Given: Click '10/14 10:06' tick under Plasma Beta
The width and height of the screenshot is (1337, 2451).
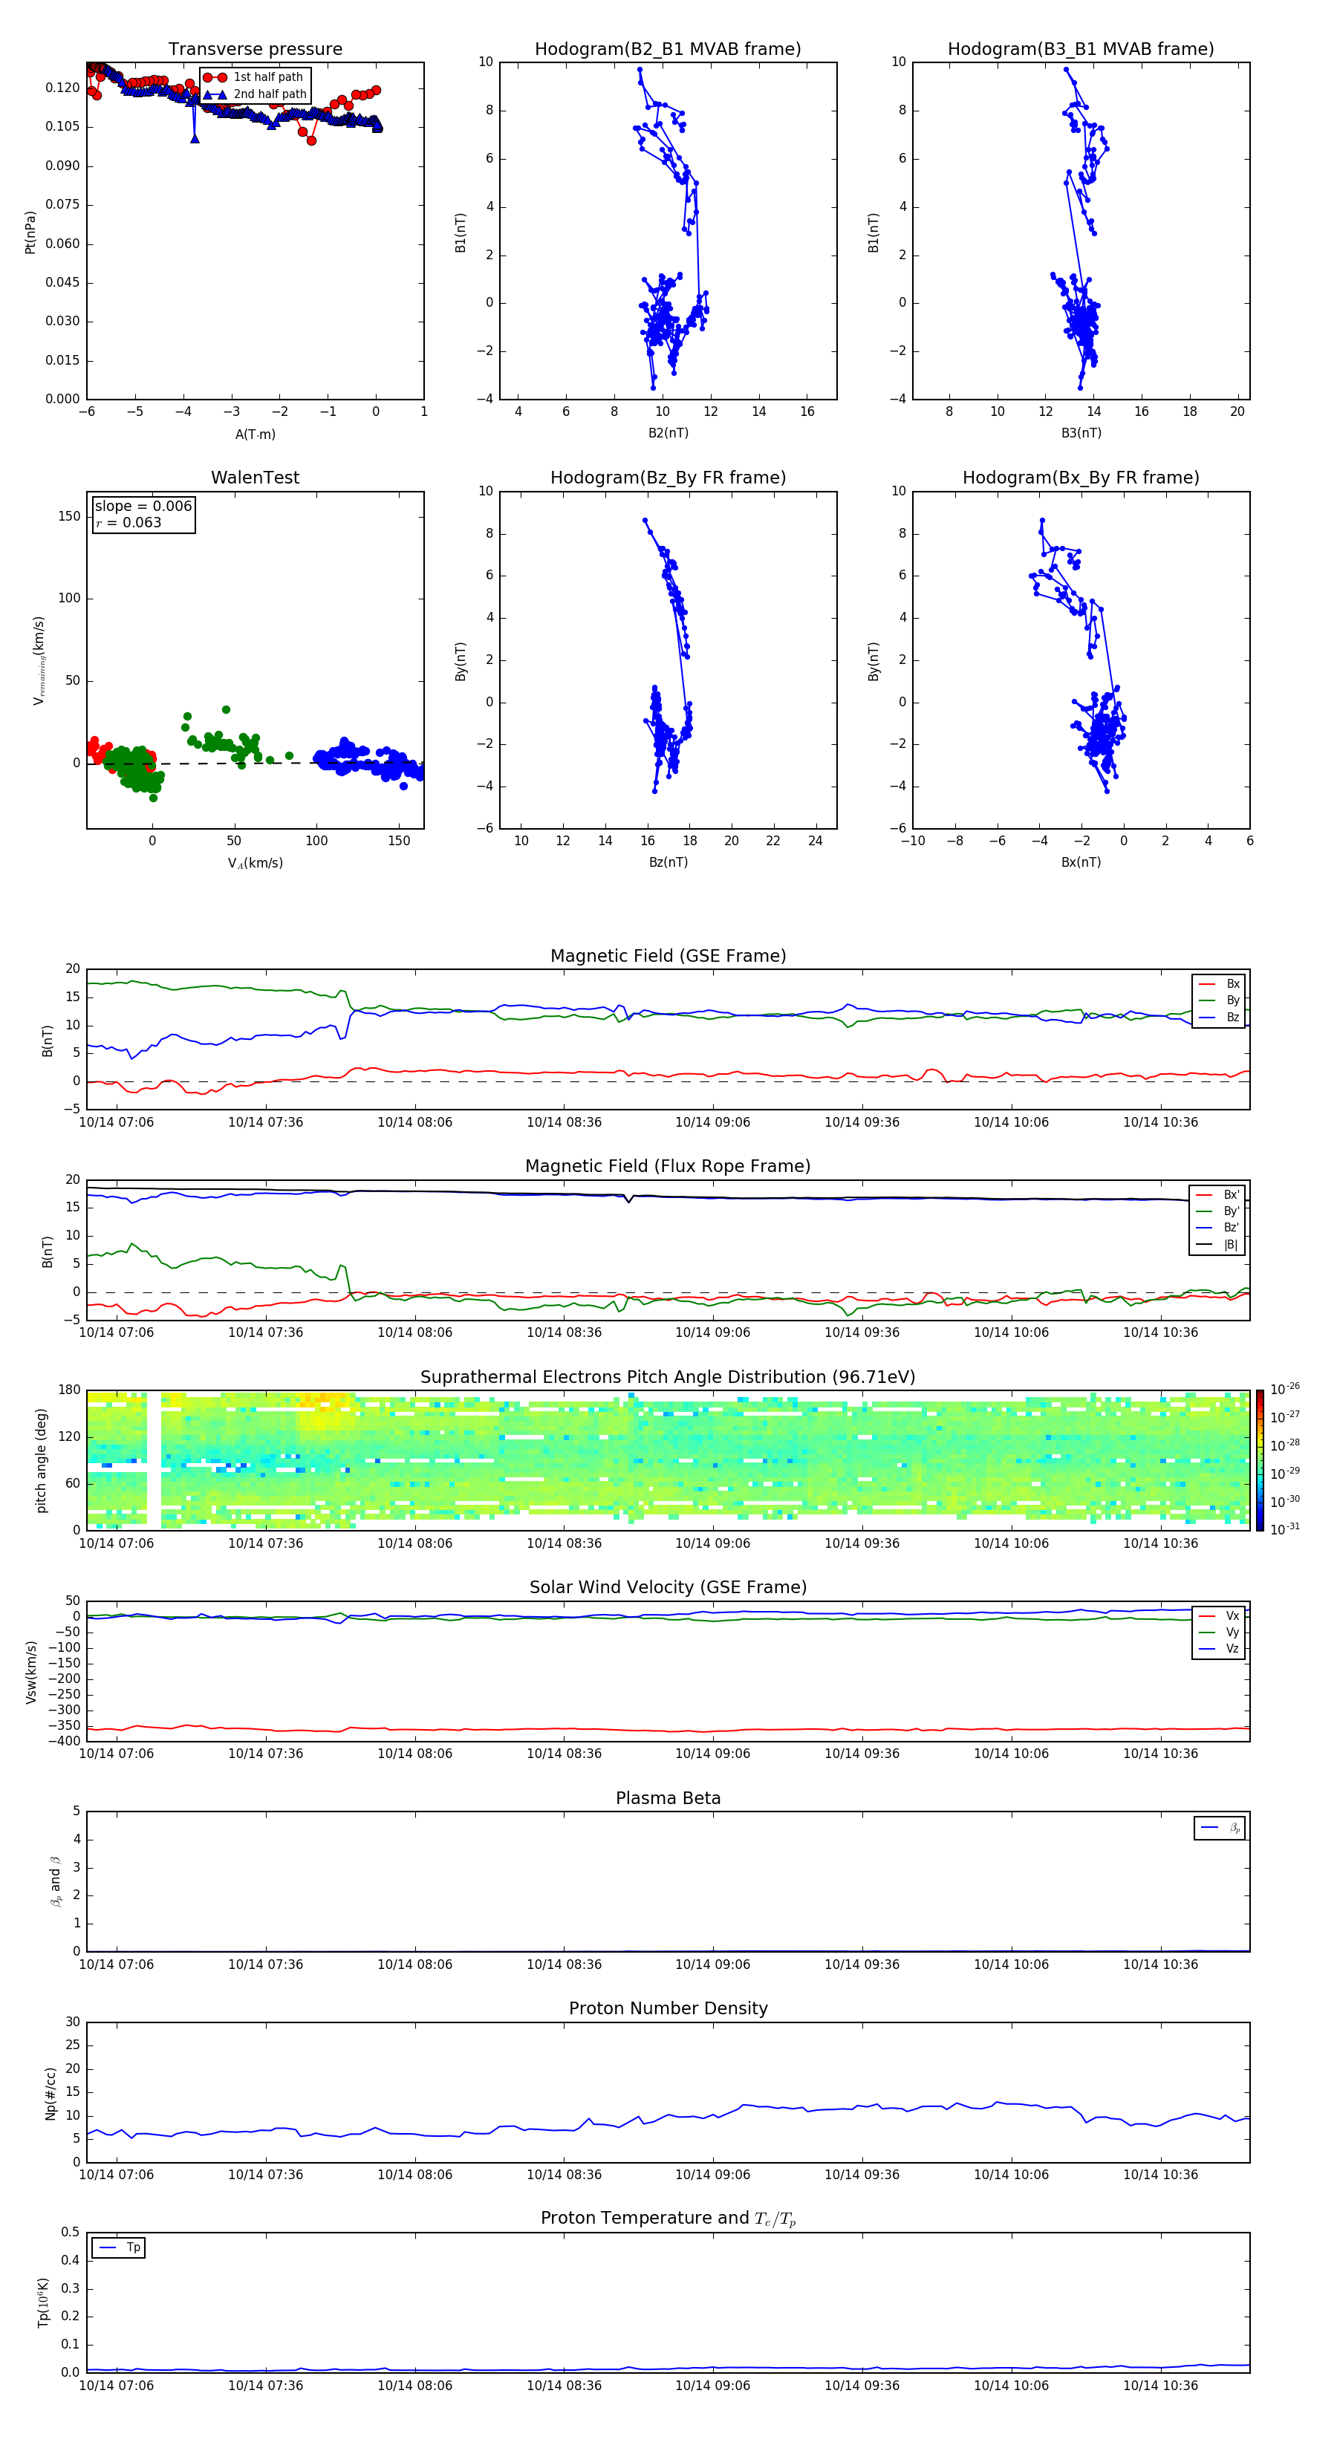Looking at the screenshot, I should pos(1011,1965).
